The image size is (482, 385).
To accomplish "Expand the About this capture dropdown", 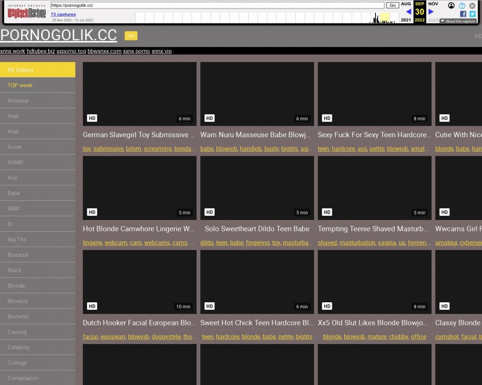I will point(458,21).
